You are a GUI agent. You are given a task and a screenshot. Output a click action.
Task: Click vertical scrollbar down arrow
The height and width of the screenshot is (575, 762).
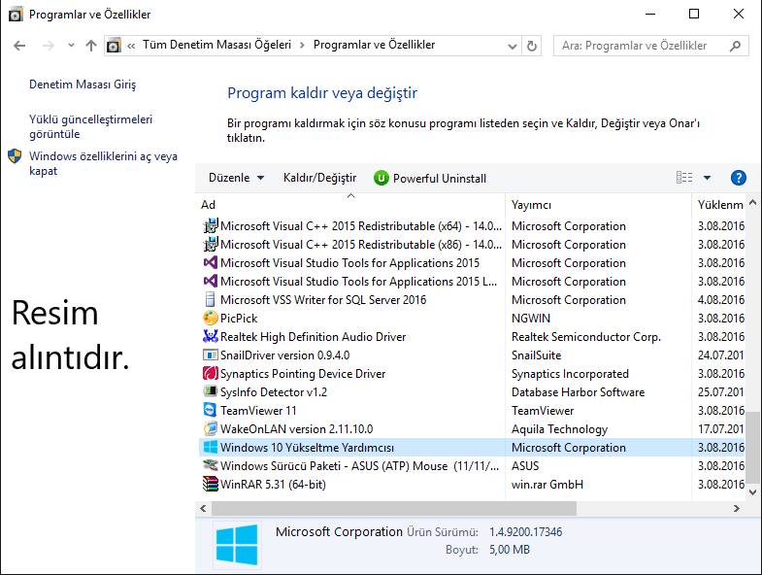[752, 491]
